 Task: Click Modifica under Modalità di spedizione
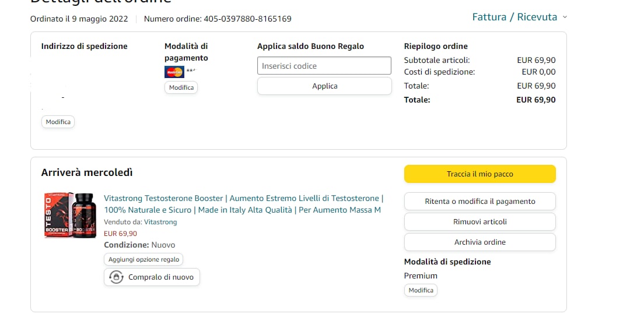[x=421, y=290]
